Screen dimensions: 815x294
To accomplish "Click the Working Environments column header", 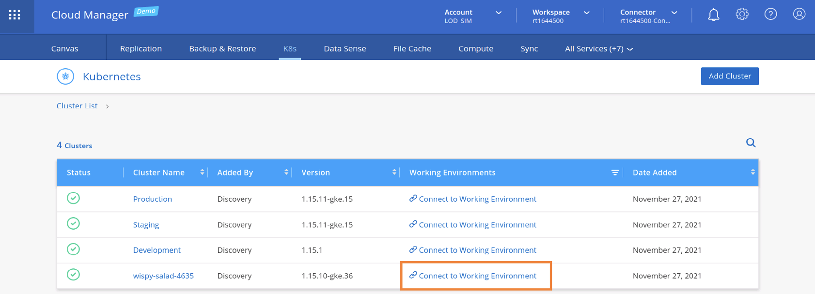I will 453,173.
